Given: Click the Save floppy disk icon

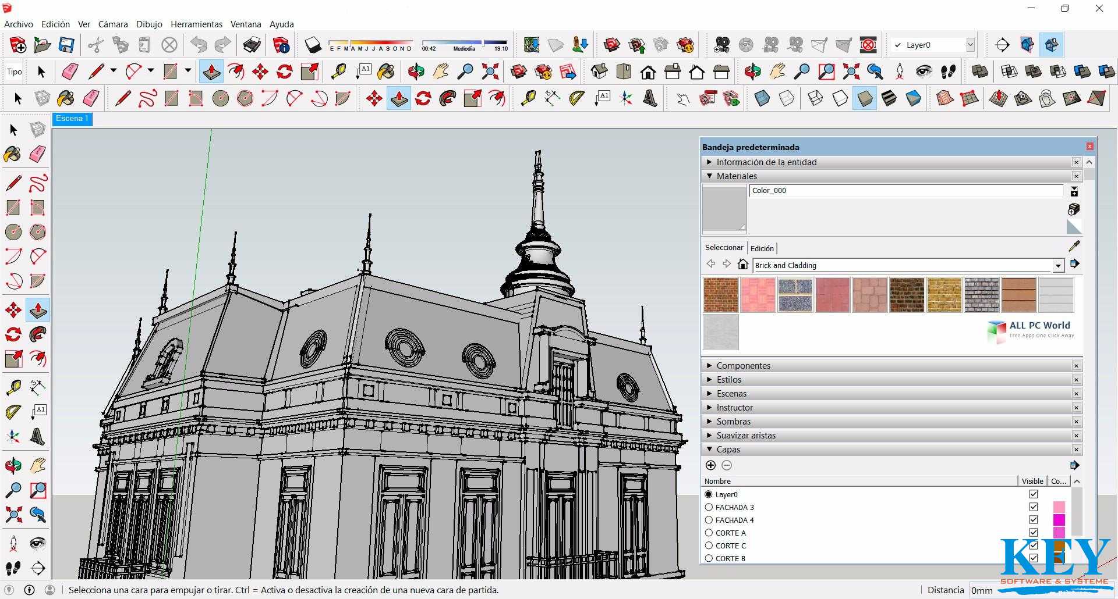Looking at the screenshot, I should click(x=66, y=45).
